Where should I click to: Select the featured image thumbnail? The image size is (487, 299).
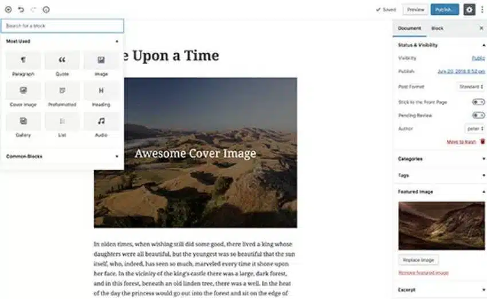pyautogui.click(x=441, y=226)
